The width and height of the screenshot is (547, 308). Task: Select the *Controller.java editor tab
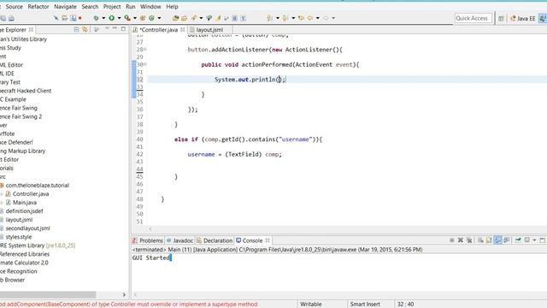point(159,30)
